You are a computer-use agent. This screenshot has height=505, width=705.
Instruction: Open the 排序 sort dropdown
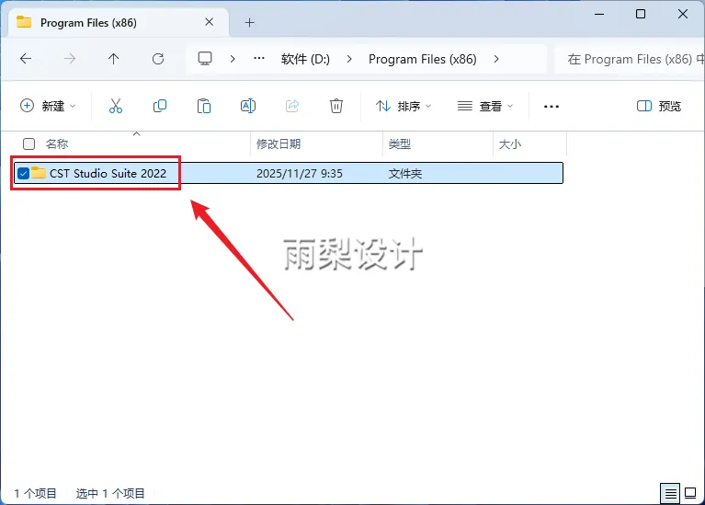point(404,106)
